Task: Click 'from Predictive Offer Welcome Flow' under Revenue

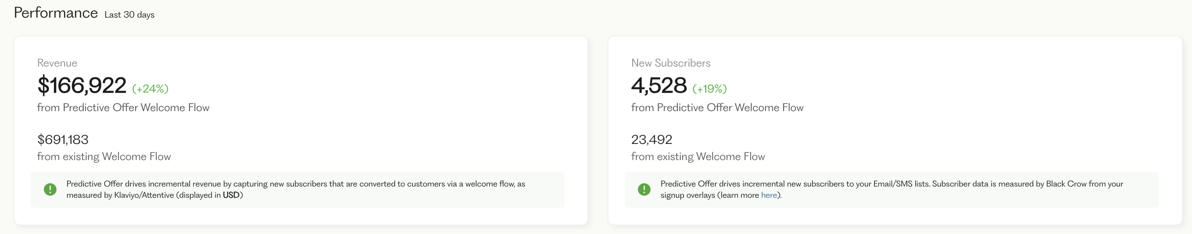Action: pyautogui.click(x=123, y=108)
